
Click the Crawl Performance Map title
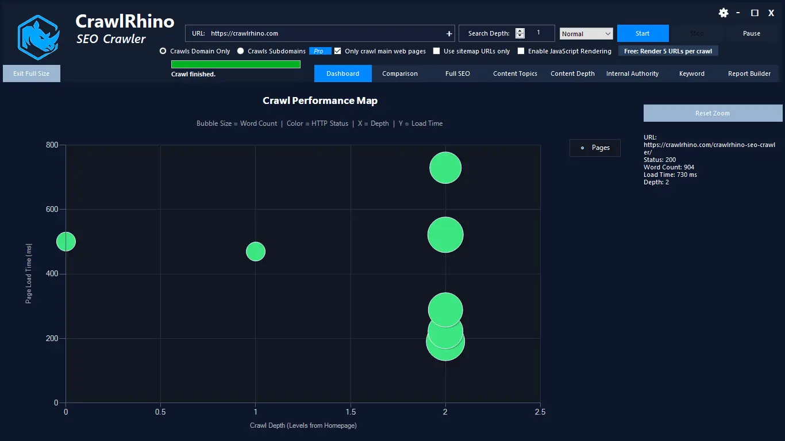(x=320, y=100)
